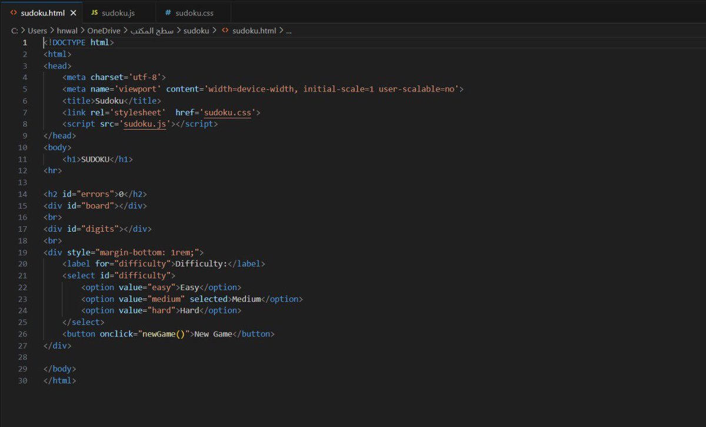Image resolution: width=706 pixels, height=427 pixels.
Task: Click the JS file icon on sudoku.js tab
Action: (94, 12)
